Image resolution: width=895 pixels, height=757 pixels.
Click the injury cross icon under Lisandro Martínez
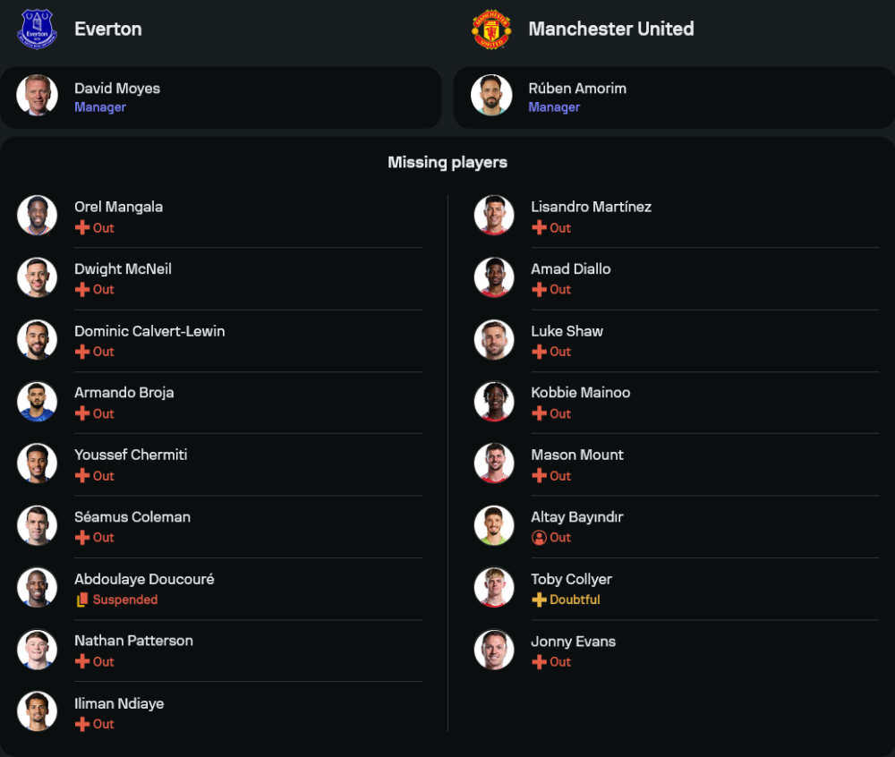(x=539, y=228)
